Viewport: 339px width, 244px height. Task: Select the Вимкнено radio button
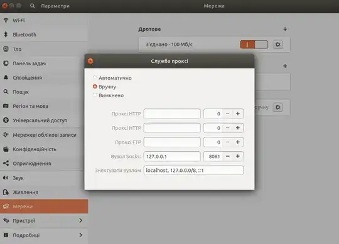(x=95, y=95)
